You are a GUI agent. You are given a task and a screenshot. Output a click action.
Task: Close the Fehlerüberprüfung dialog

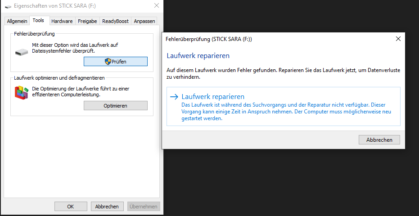point(398,39)
